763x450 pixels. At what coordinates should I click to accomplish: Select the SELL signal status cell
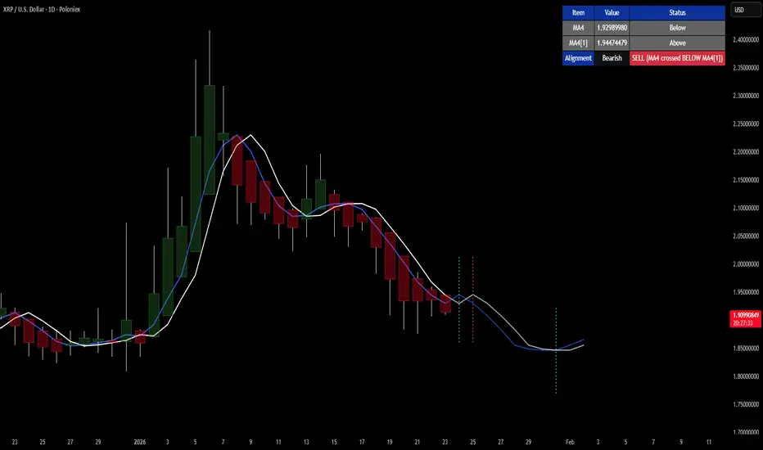tap(677, 58)
